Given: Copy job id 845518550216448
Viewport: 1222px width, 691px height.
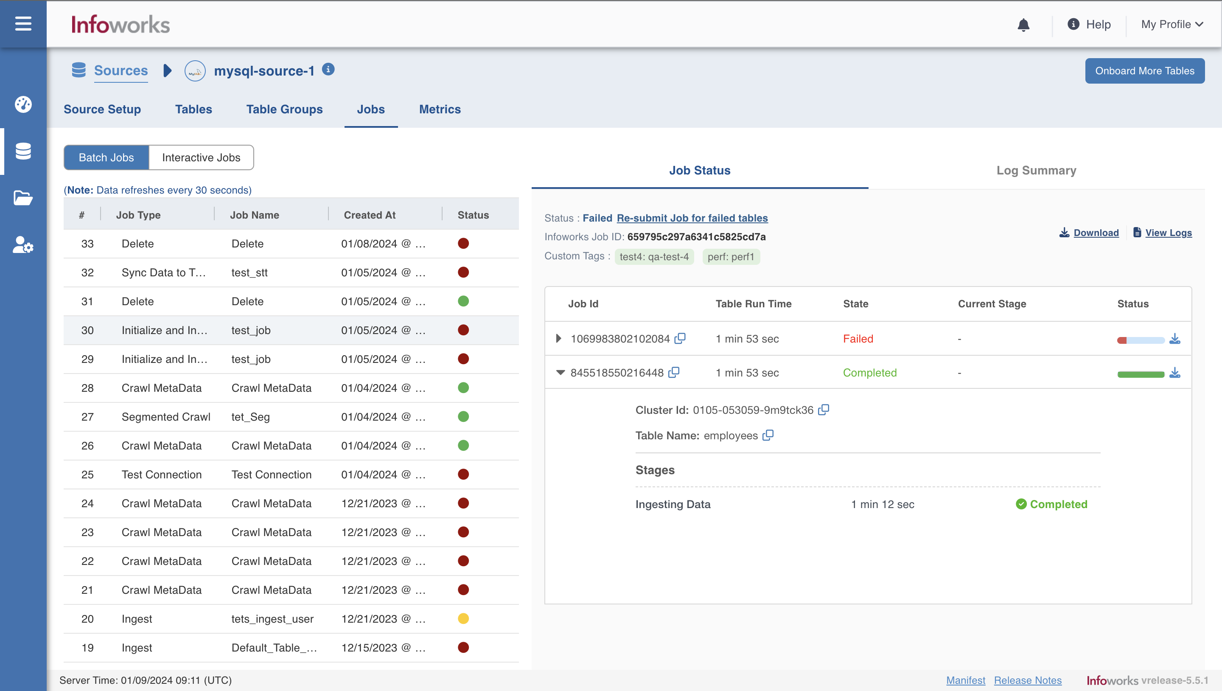Looking at the screenshot, I should click(x=674, y=372).
